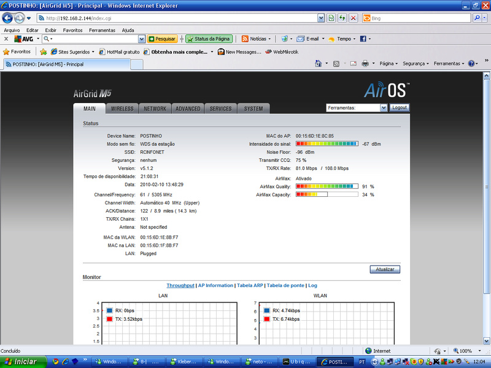Open HotMail gratuito favorite
This screenshot has height=368, width=491.
click(119, 52)
